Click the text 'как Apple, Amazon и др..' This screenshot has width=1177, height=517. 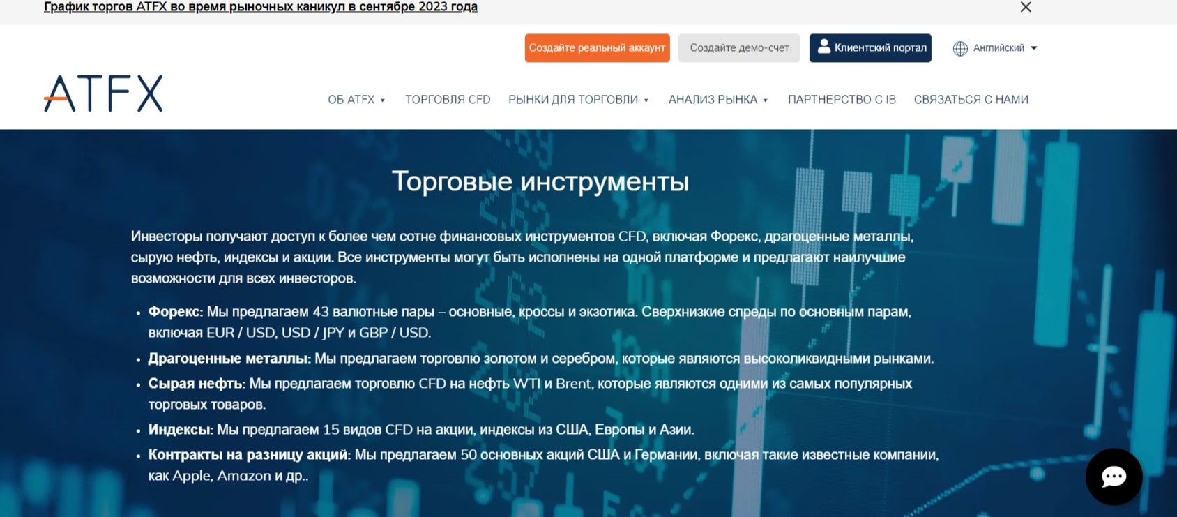click(x=228, y=476)
